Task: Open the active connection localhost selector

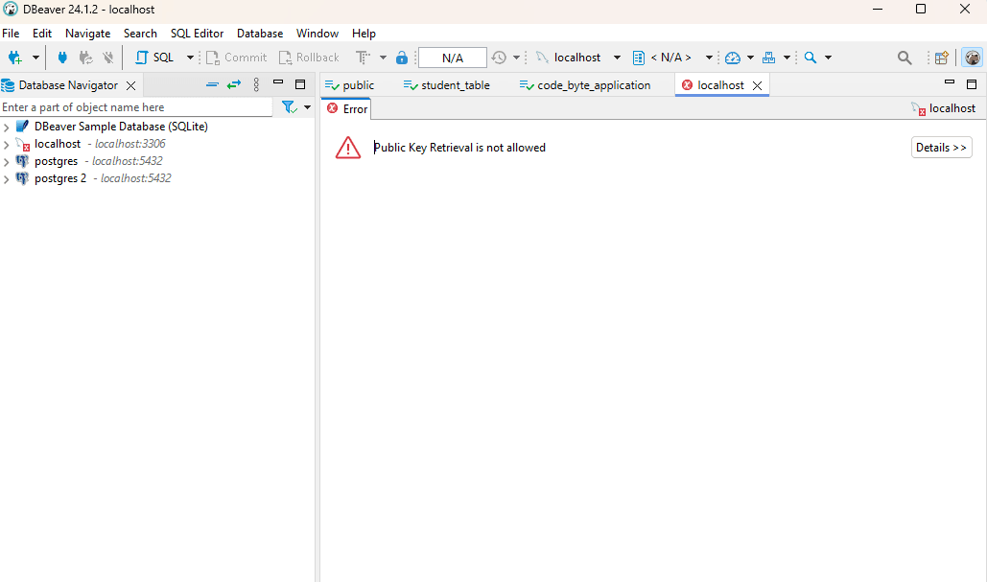Action: click(x=577, y=58)
